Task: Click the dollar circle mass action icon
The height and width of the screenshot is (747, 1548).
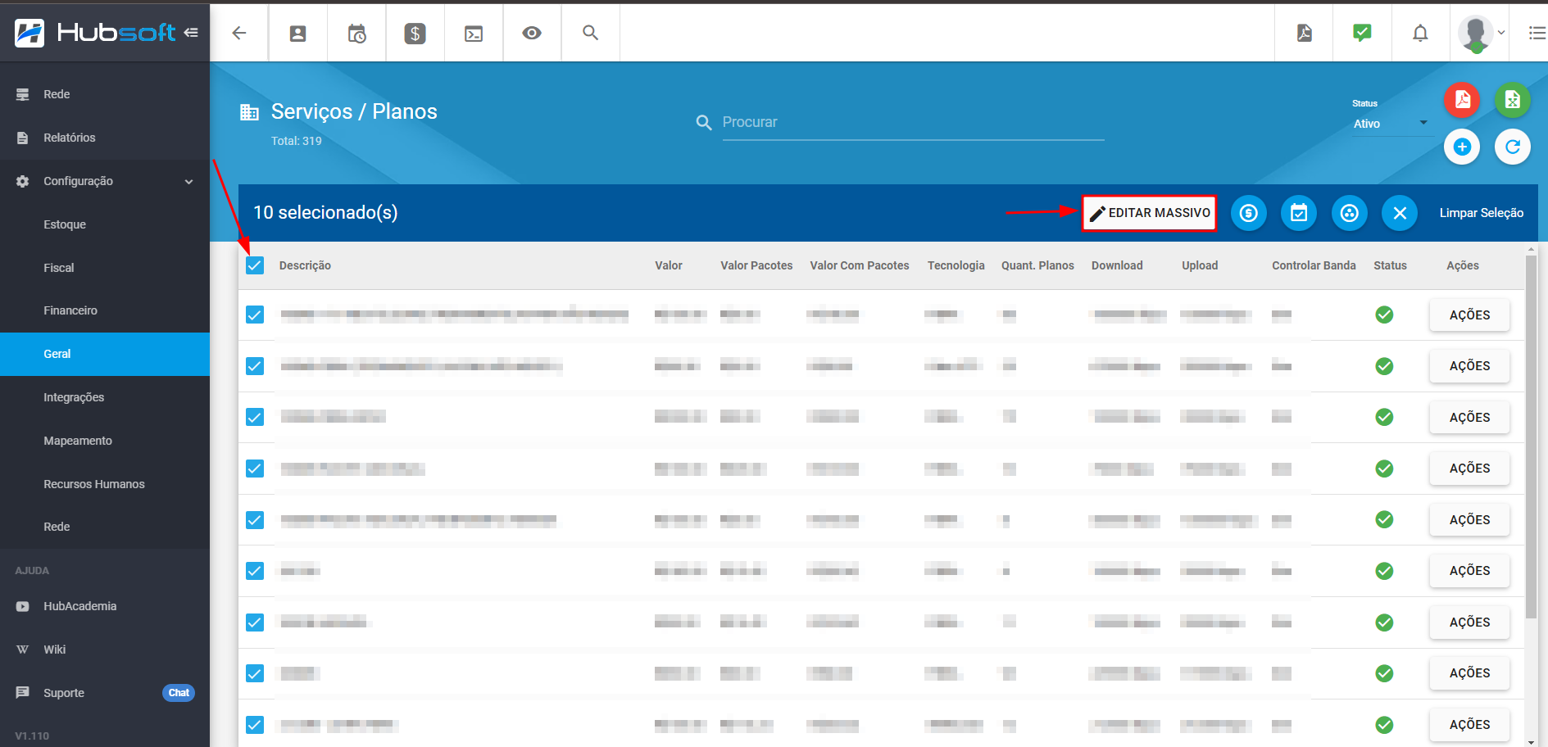Action: (1249, 214)
